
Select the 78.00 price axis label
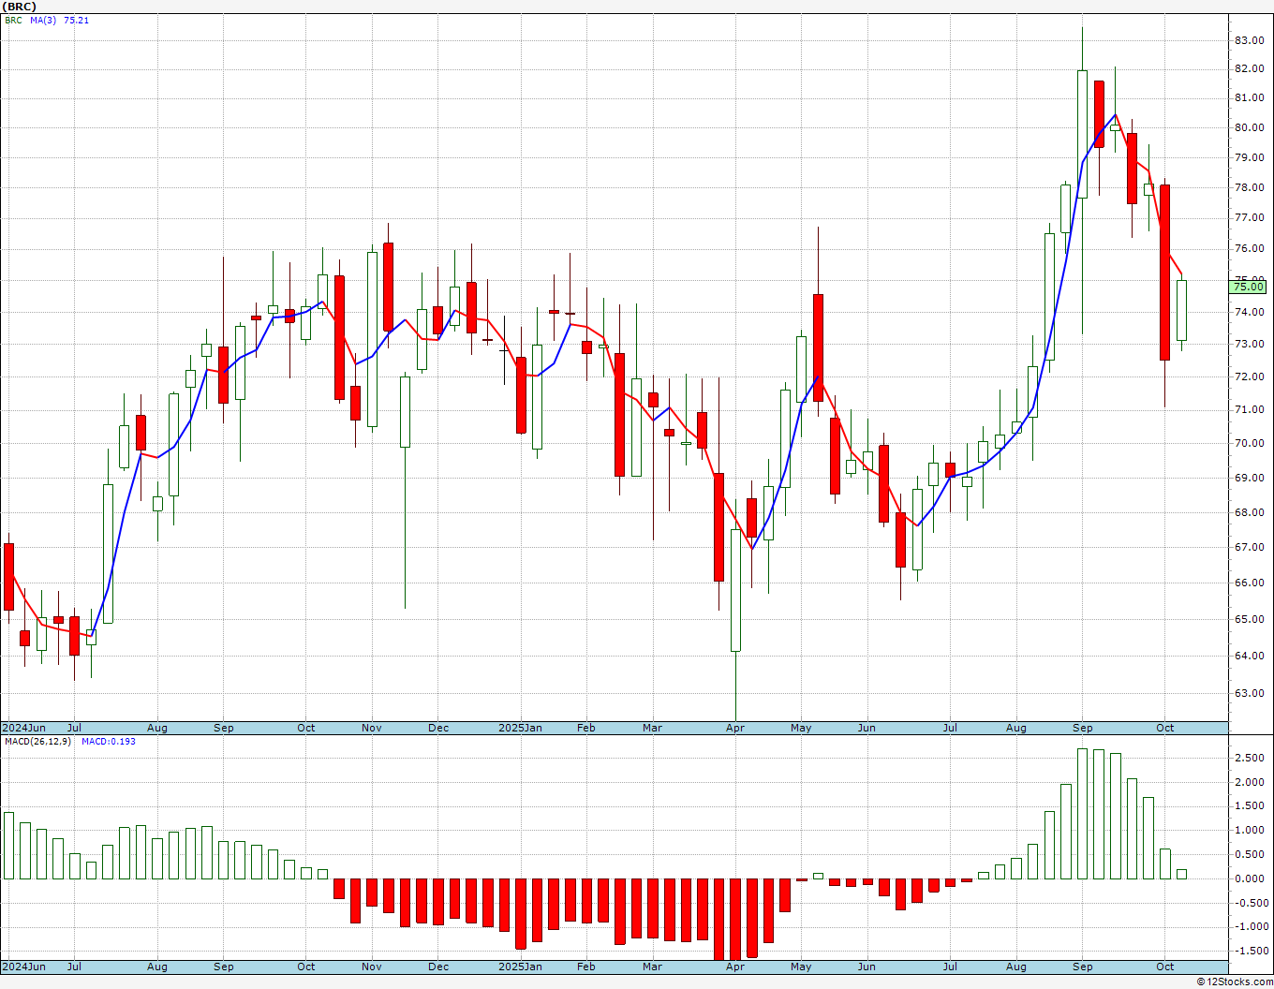click(x=1250, y=187)
